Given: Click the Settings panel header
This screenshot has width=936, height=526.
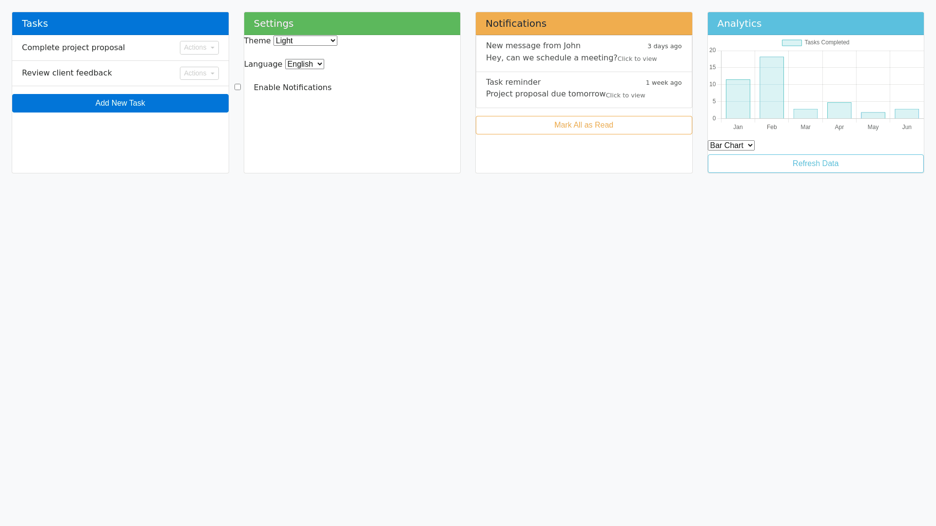Looking at the screenshot, I should click(351, 23).
